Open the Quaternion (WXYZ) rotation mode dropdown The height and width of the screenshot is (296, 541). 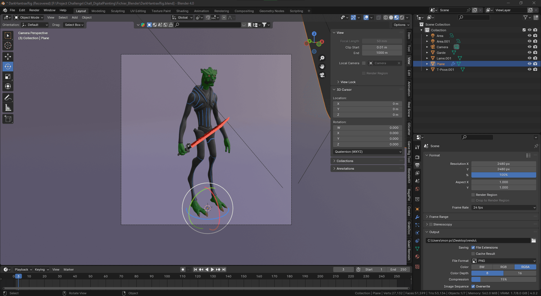[x=368, y=152]
